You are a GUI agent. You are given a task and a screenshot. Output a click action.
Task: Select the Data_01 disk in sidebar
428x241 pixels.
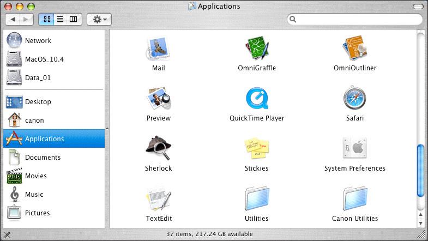[54, 77]
